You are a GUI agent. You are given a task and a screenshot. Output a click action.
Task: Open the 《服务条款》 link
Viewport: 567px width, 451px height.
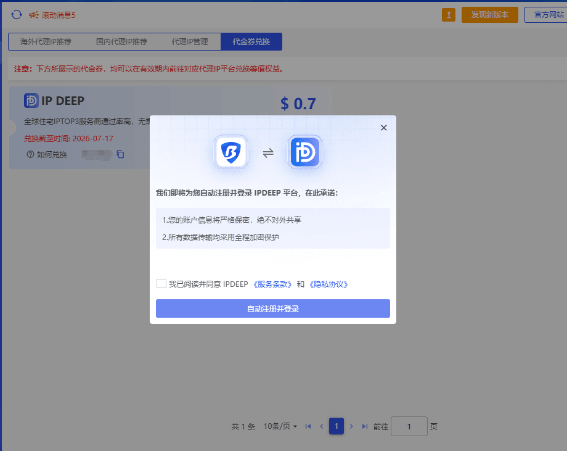click(x=272, y=284)
